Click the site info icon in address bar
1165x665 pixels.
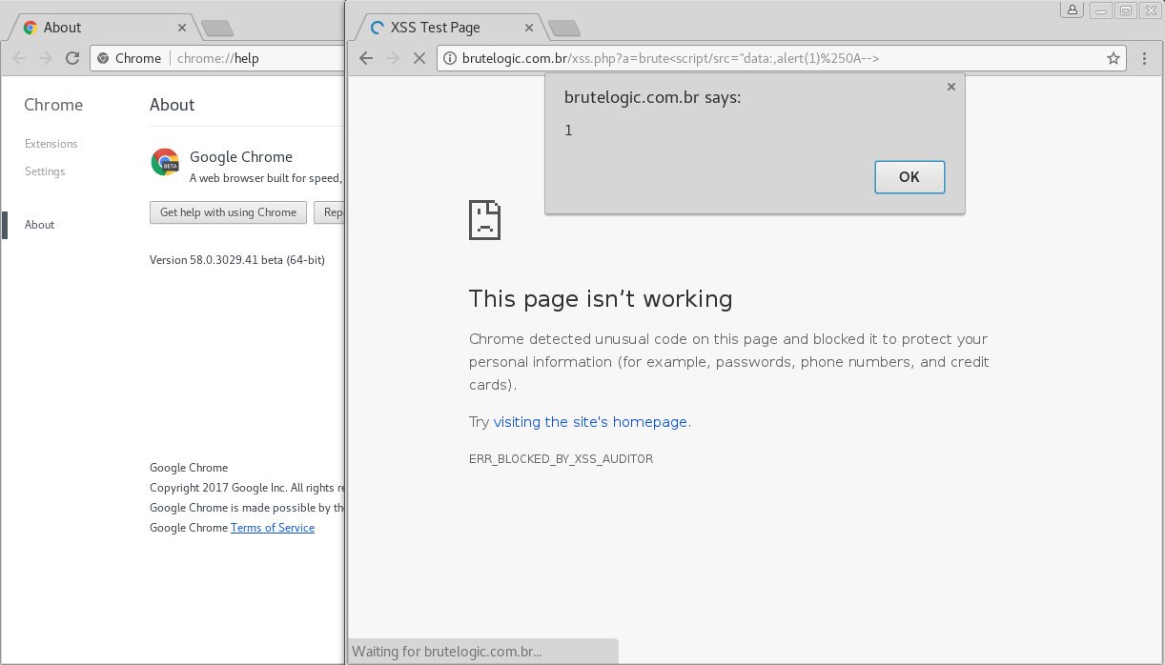(450, 58)
